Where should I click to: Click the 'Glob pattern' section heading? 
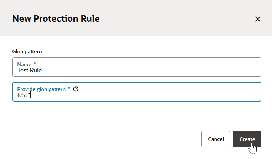click(27, 51)
